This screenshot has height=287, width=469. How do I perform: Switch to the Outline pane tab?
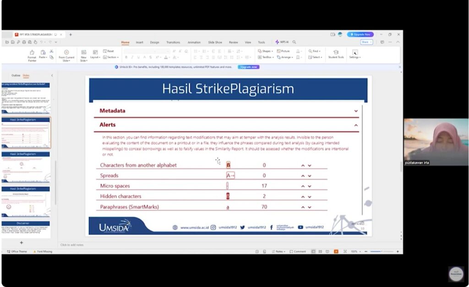point(16,75)
